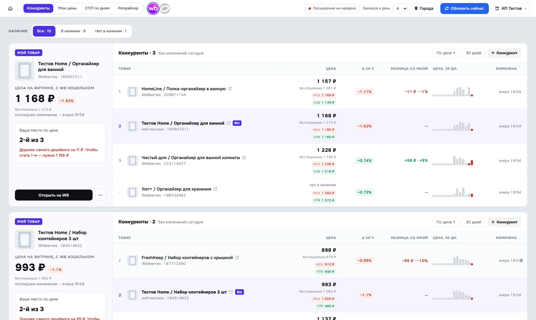Viewport: 536px width, 320px height.
Task: Open external link for Уют+ Органайзер для хранения
Action: click(215, 189)
